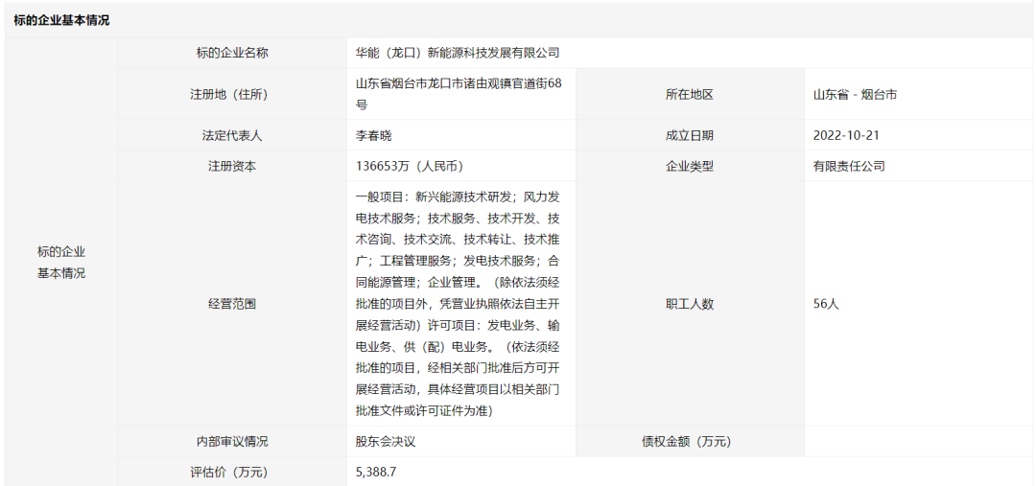Click the 注册资本 label
1036x486 pixels.
tap(232, 166)
